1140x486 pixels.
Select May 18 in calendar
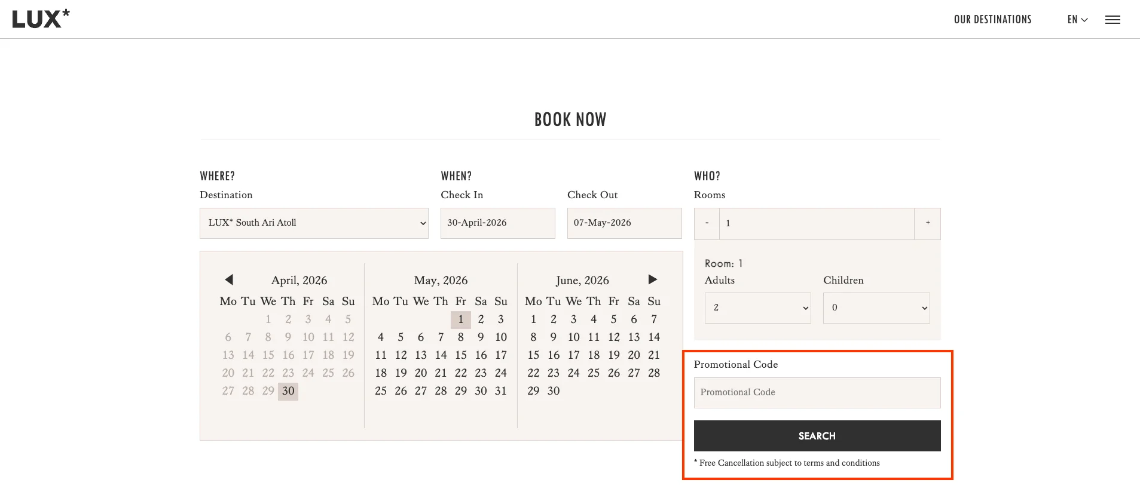(381, 373)
